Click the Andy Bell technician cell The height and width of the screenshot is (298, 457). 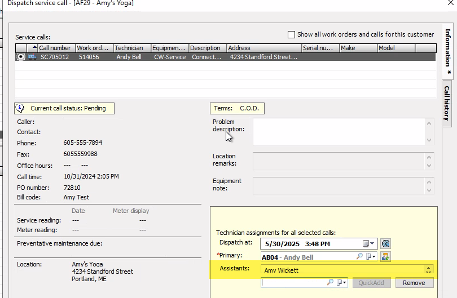click(129, 57)
